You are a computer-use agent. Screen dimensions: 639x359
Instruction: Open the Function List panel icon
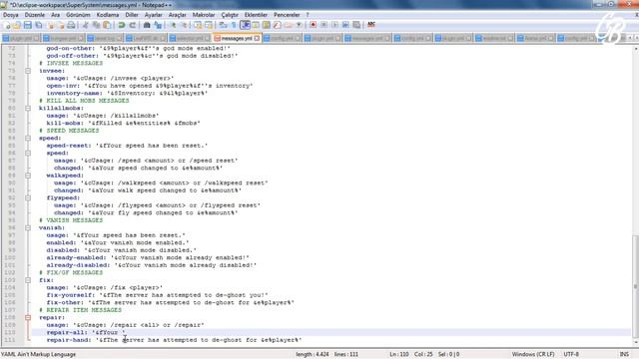point(278,25)
